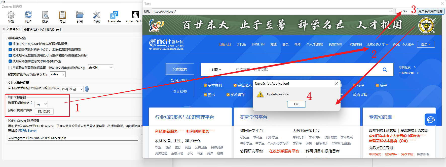Open the ENGLISH version link
This screenshot has width=446, height=167.
click(x=258, y=44)
